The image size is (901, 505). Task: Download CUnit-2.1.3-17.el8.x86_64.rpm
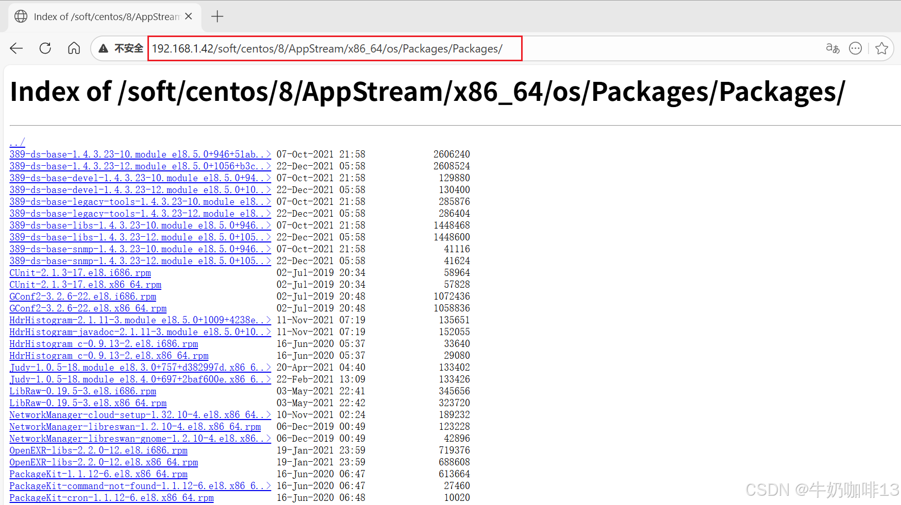click(x=86, y=285)
